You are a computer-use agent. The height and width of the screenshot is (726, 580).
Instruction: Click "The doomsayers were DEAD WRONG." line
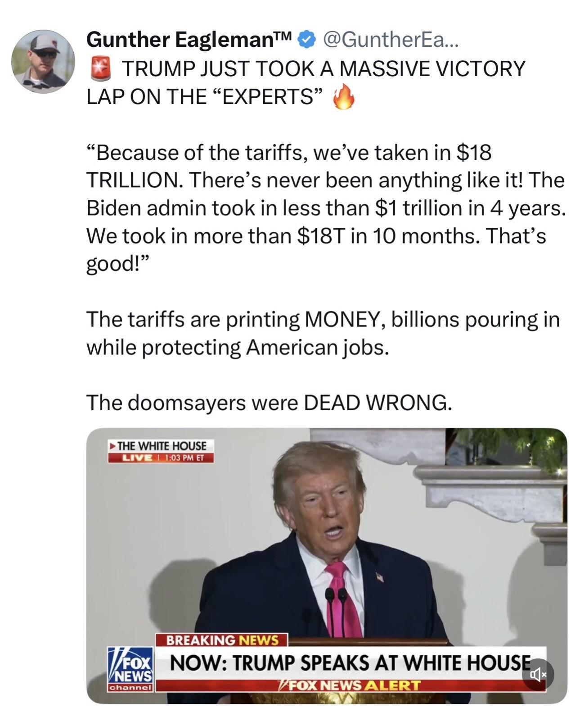pos(269,403)
